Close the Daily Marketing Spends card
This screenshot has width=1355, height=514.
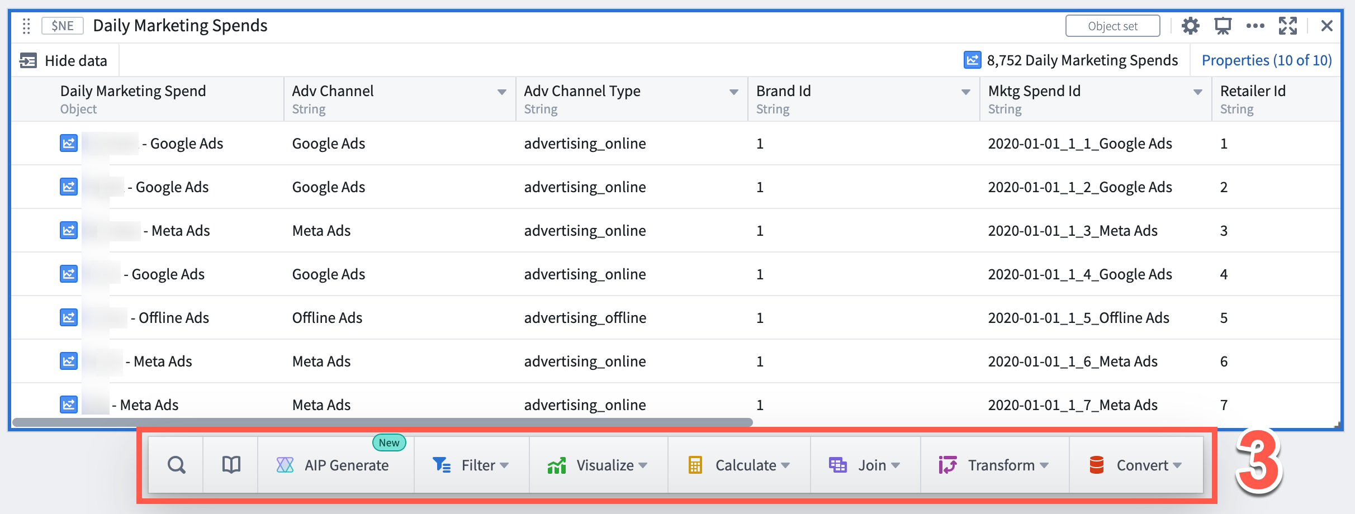(x=1326, y=26)
